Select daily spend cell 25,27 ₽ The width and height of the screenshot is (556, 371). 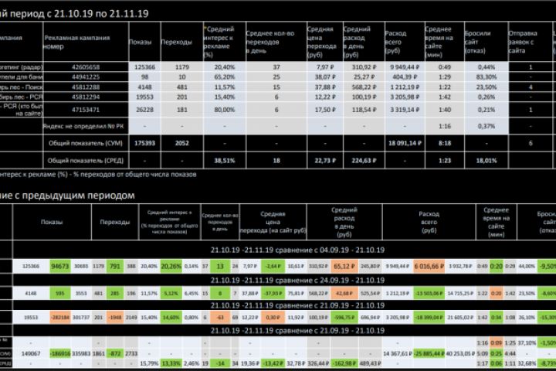pyautogui.click(x=364, y=77)
